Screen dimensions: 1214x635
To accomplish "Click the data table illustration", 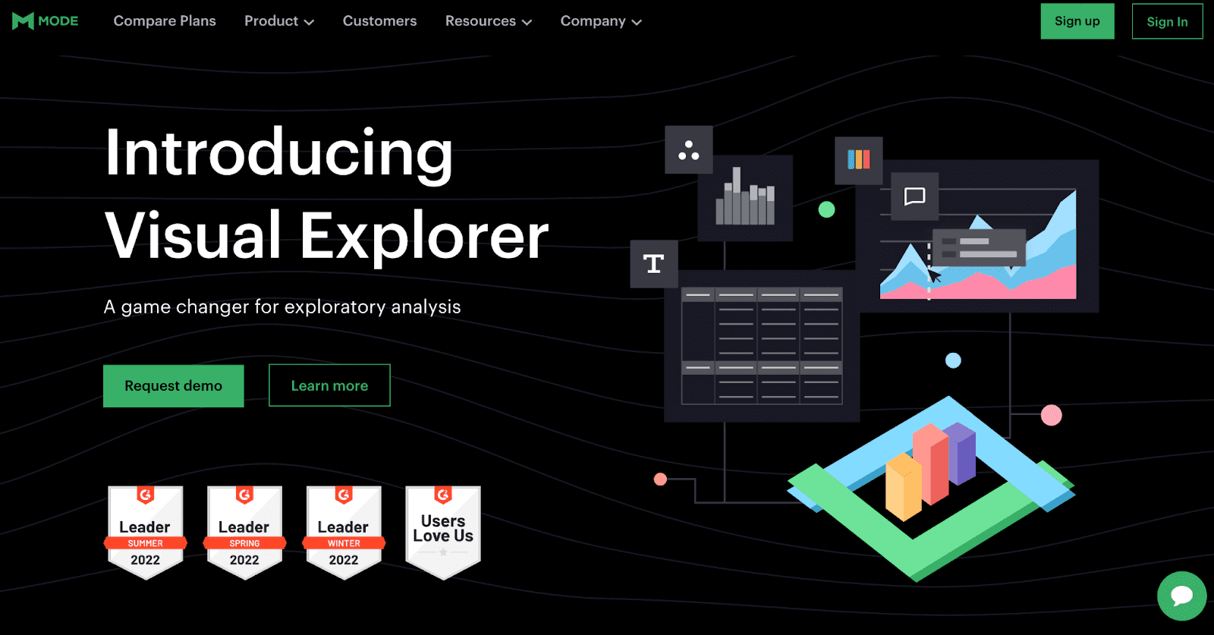I will click(762, 345).
